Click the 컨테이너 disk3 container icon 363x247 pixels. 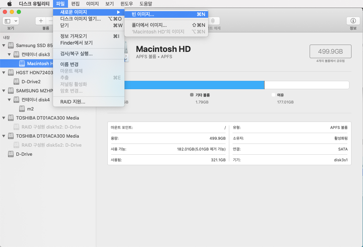point(16,54)
